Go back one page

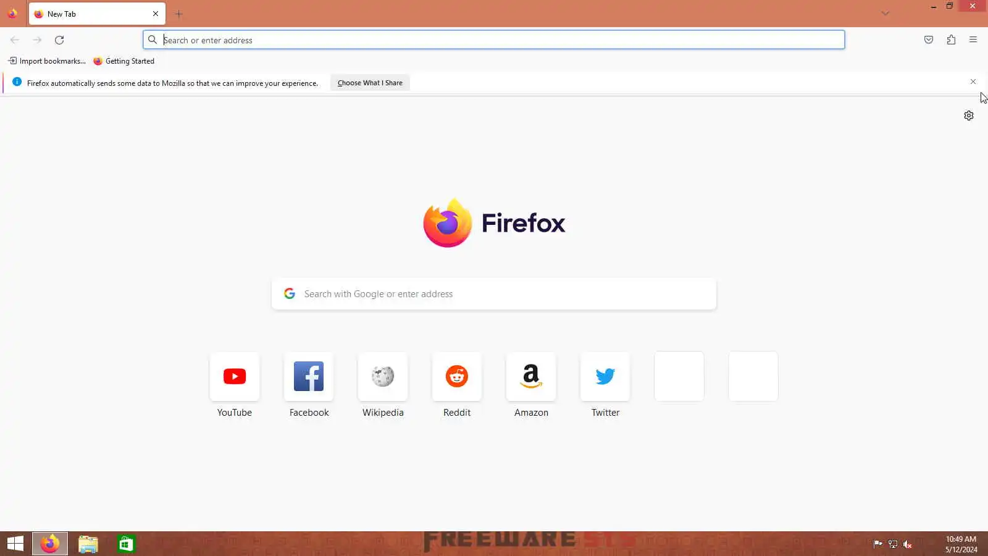coord(15,40)
